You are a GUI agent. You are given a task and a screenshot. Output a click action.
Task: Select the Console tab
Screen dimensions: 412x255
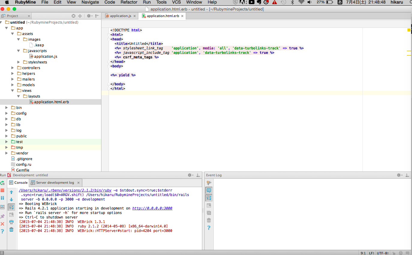point(19,183)
